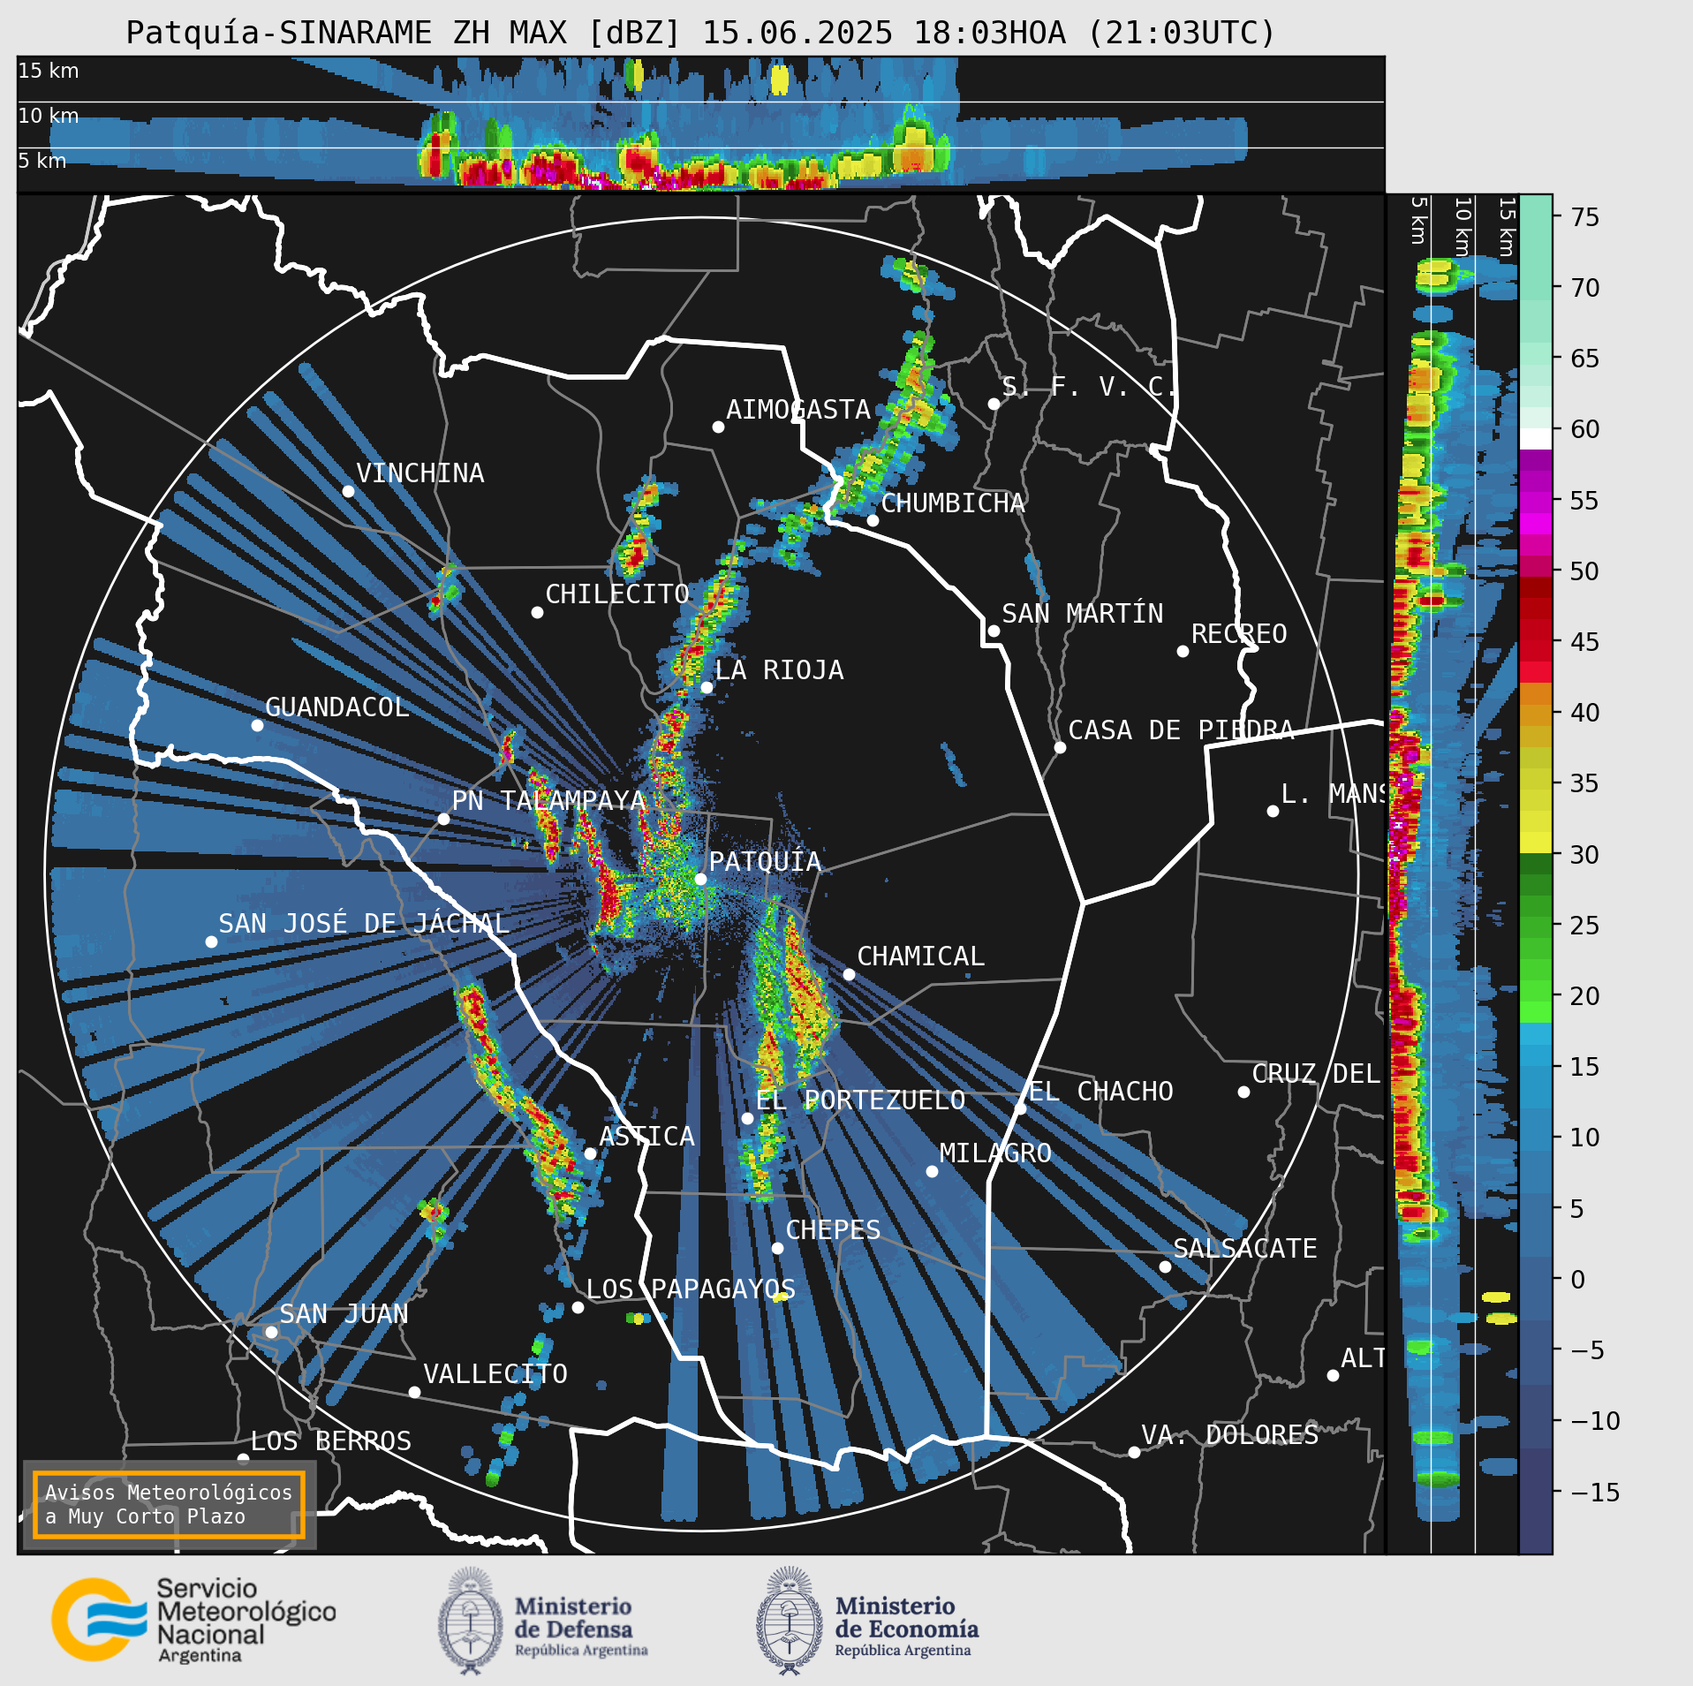Click the EL PORTEZUELO label
The image size is (1693, 1686).
click(x=860, y=1100)
